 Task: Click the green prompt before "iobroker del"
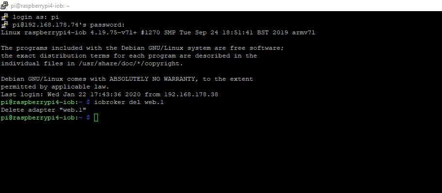click(x=41, y=102)
